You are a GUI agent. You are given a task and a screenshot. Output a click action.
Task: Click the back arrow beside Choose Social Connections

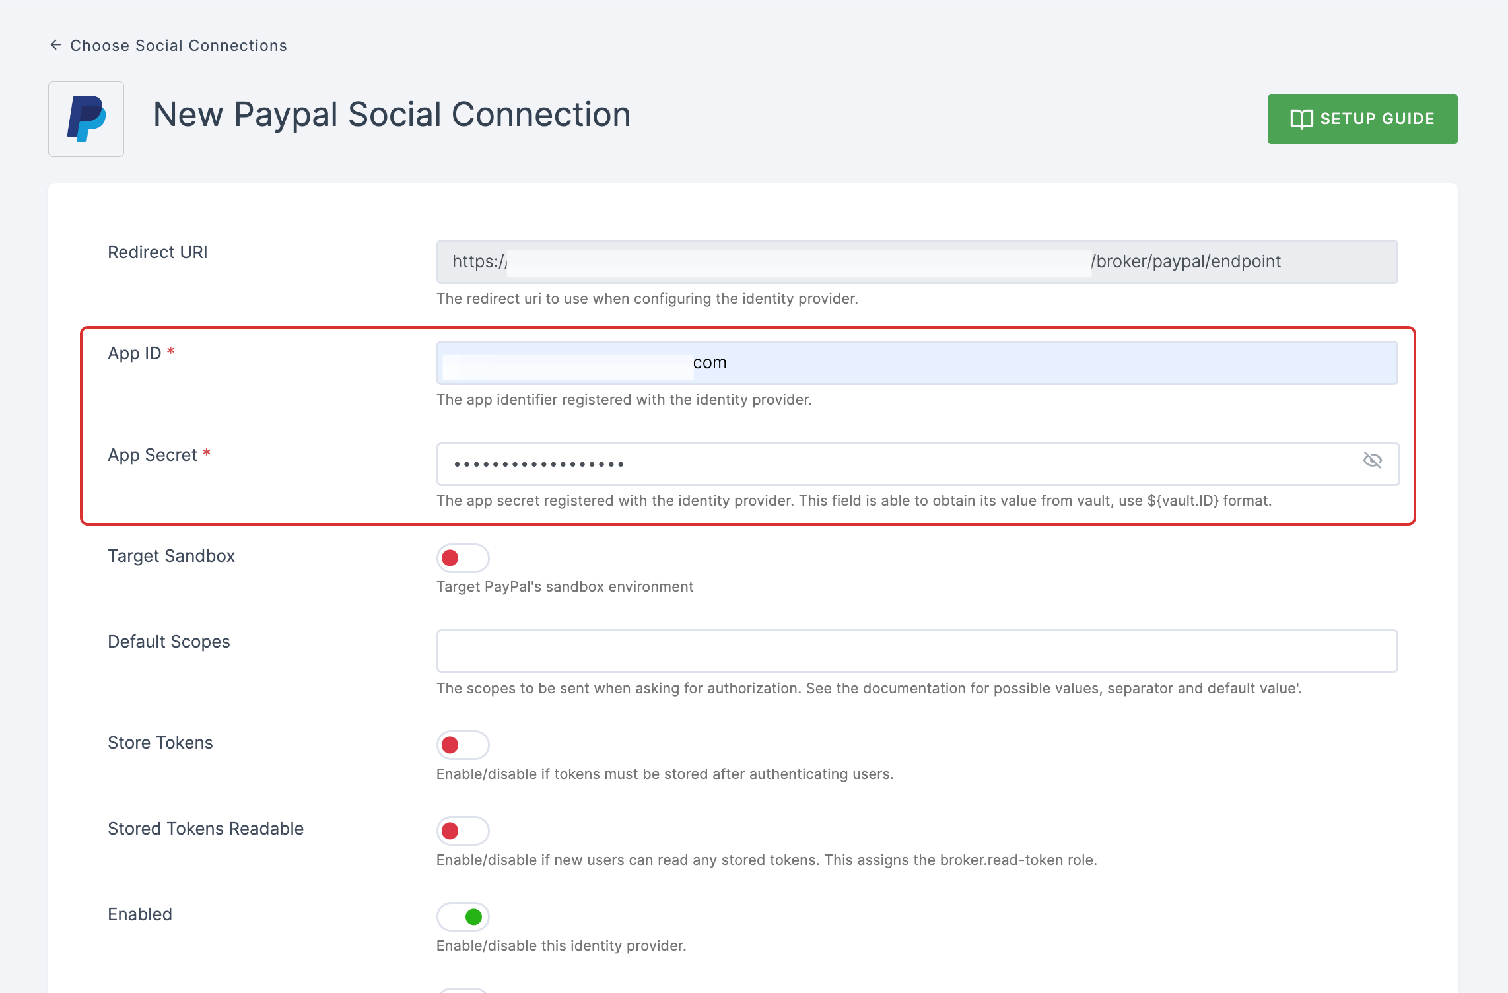coord(56,45)
